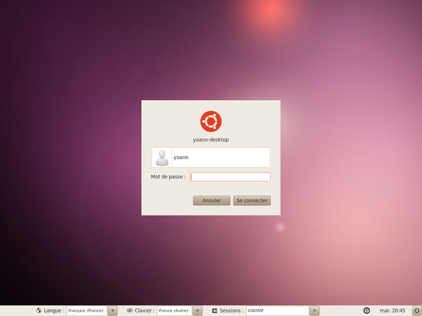422x316 pixels.
Task: Click the yoann-desktop hostname text
Action: [x=211, y=140]
